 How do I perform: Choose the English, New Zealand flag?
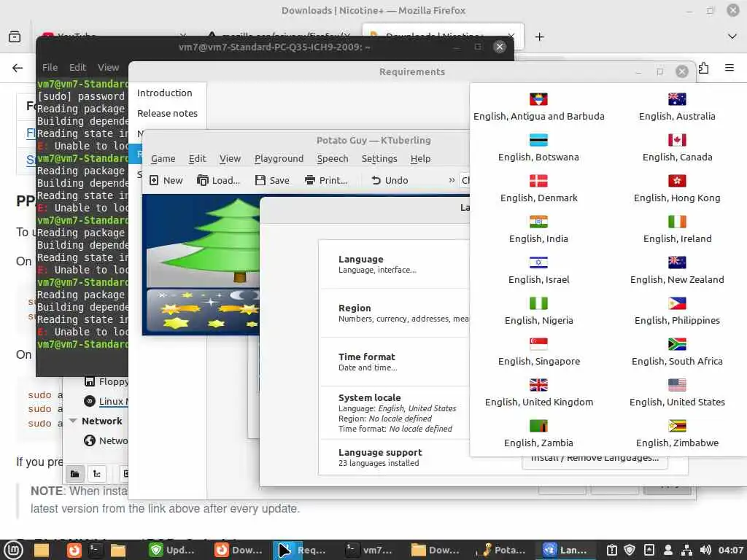677,262
